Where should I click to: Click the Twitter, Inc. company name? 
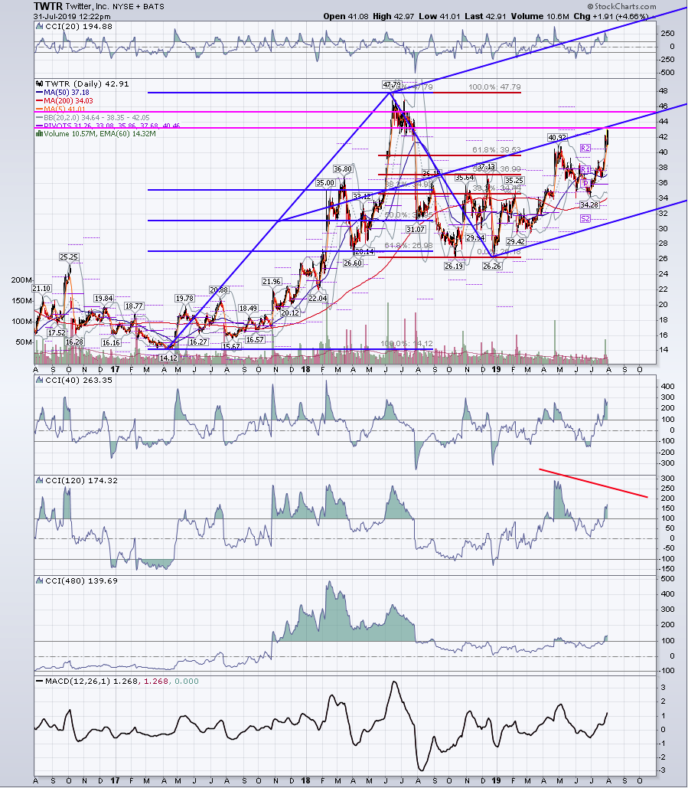click(x=87, y=7)
